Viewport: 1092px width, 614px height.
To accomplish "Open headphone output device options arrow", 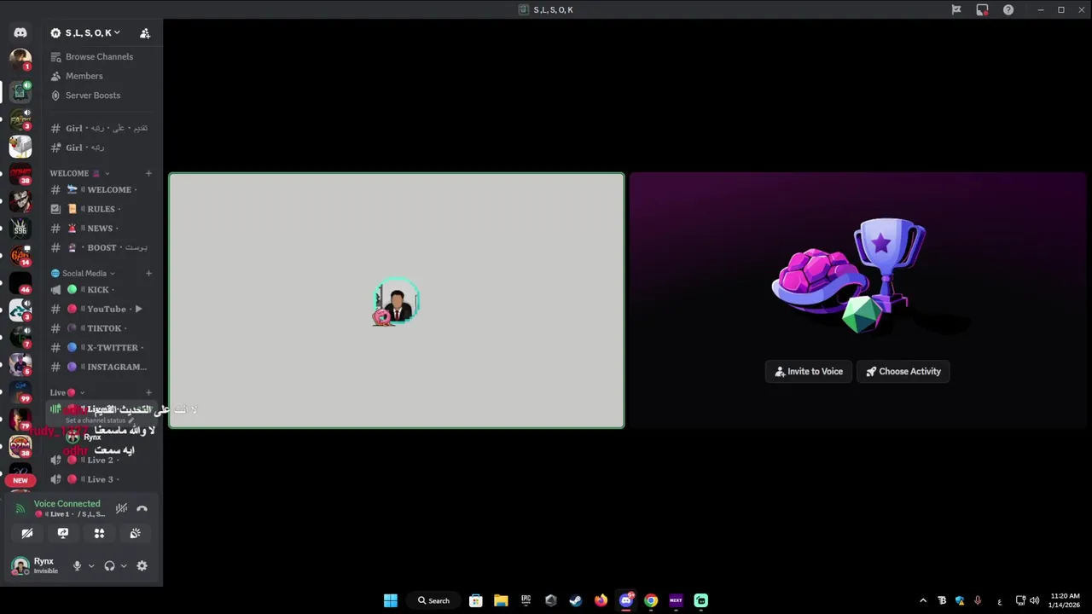I will [124, 565].
